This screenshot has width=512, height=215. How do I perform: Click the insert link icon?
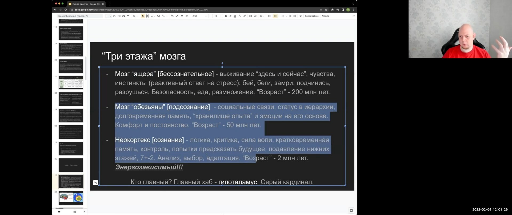pos(250,16)
